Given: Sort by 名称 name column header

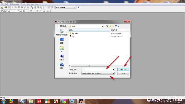Looking at the screenshot, I should [x=89, y=30].
